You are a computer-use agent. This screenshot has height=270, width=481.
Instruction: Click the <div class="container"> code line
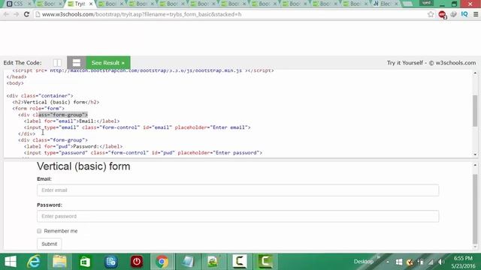pyautogui.click(x=40, y=96)
